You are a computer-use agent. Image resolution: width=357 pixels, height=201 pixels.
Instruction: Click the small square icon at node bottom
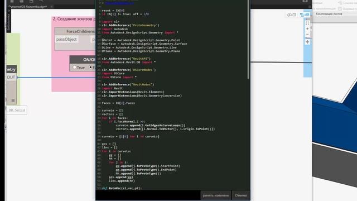[x=13, y=100]
